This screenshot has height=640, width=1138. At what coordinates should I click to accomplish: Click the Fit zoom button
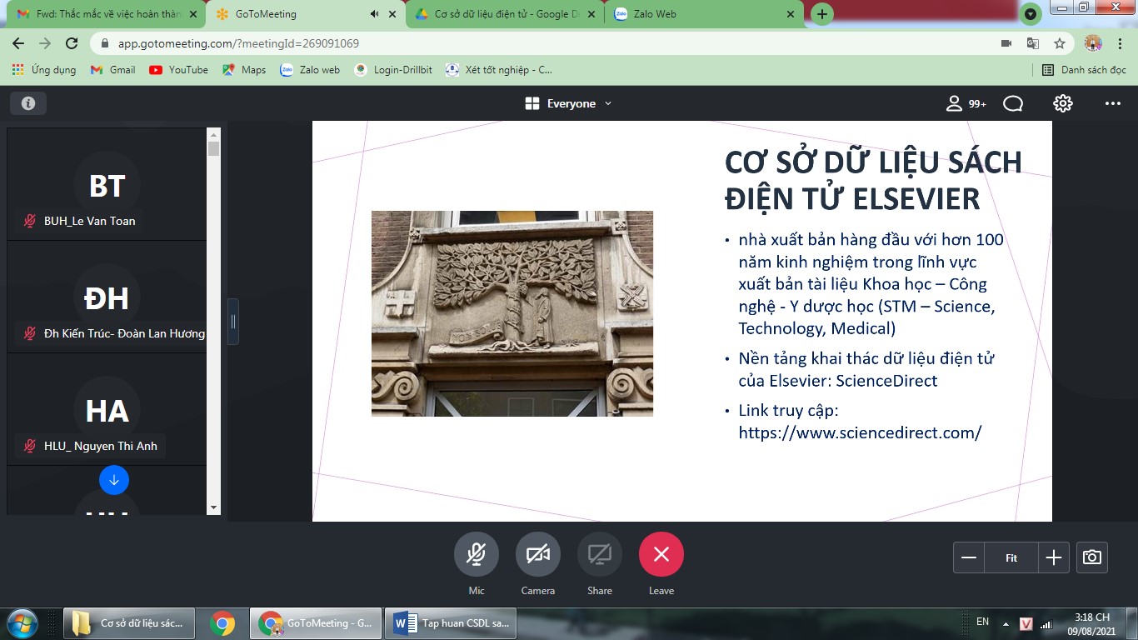click(x=1011, y=557)
